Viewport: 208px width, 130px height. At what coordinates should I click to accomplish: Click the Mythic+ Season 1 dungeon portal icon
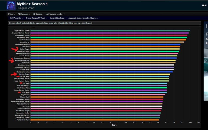click(11, 6)
